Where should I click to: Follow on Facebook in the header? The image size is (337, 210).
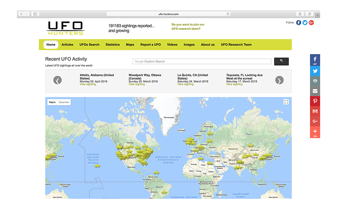tap(298, 23)
